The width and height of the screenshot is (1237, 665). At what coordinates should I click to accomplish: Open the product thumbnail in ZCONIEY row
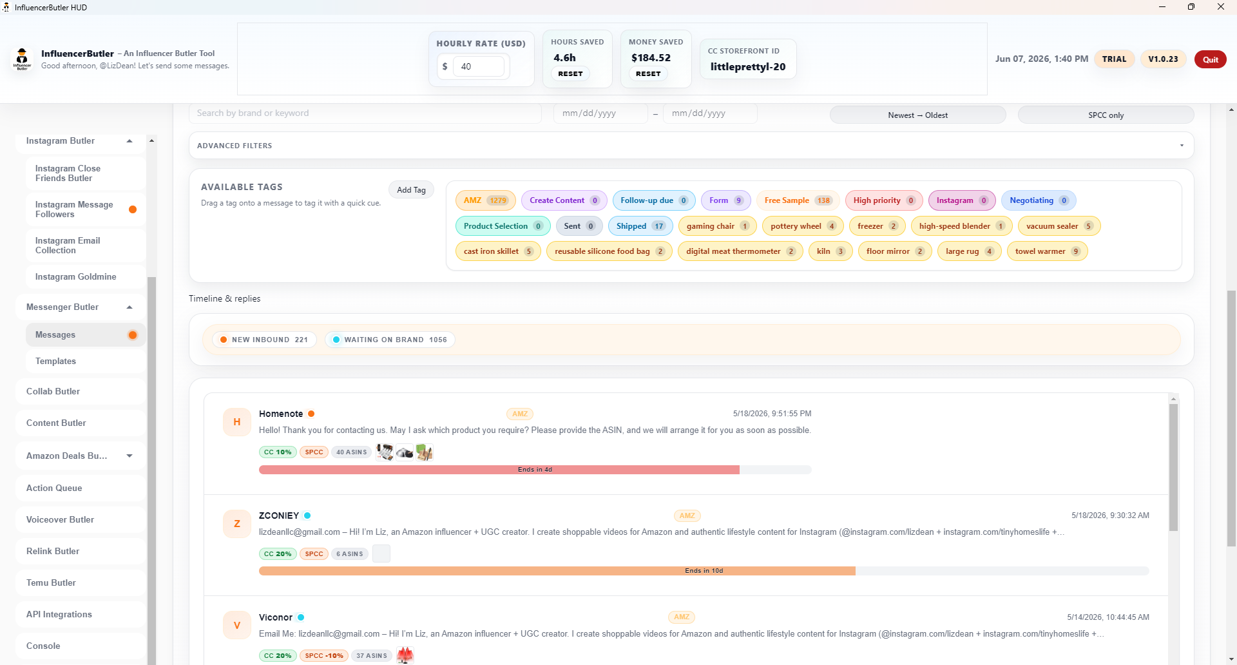pyautogui.click(x=381, y=554)
